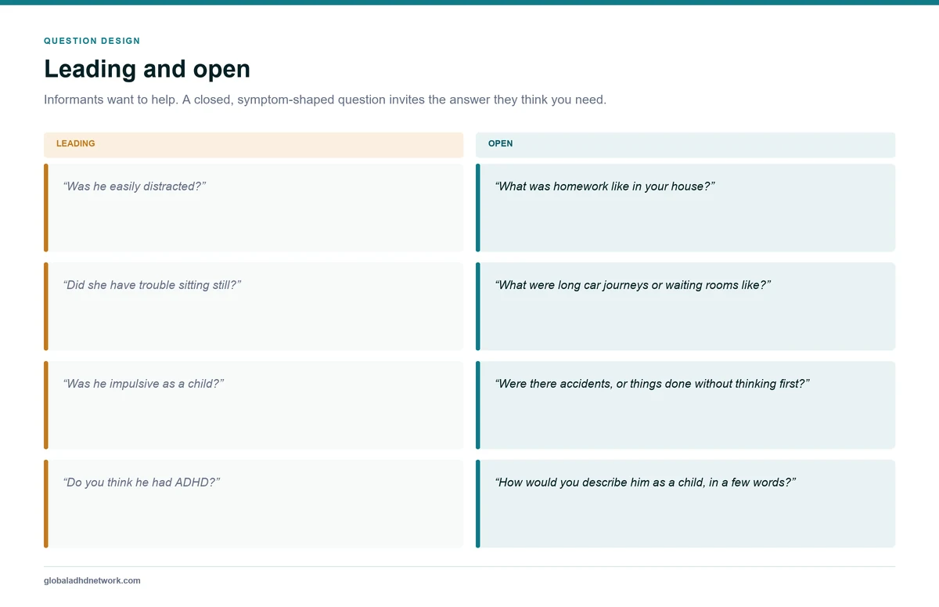Click 'How would you describe him as a child' quote

tap(646, 482)
